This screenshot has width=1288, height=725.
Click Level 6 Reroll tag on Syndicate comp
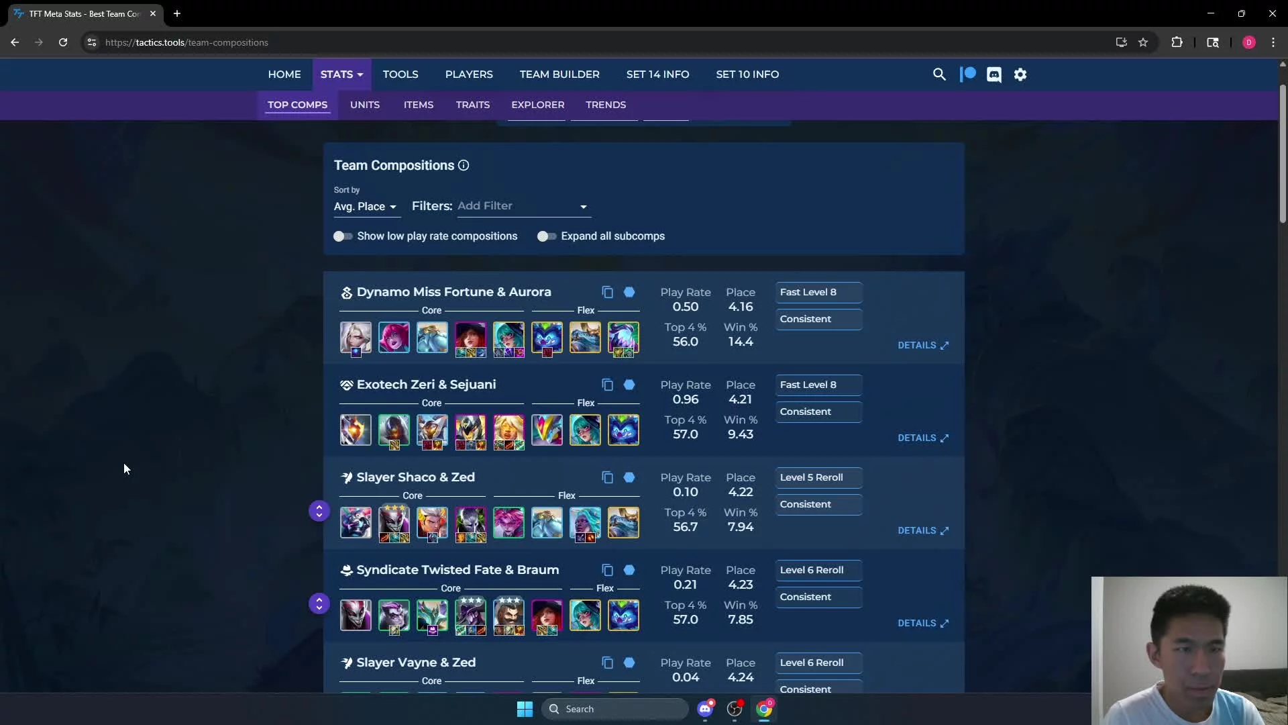point(819,570)
